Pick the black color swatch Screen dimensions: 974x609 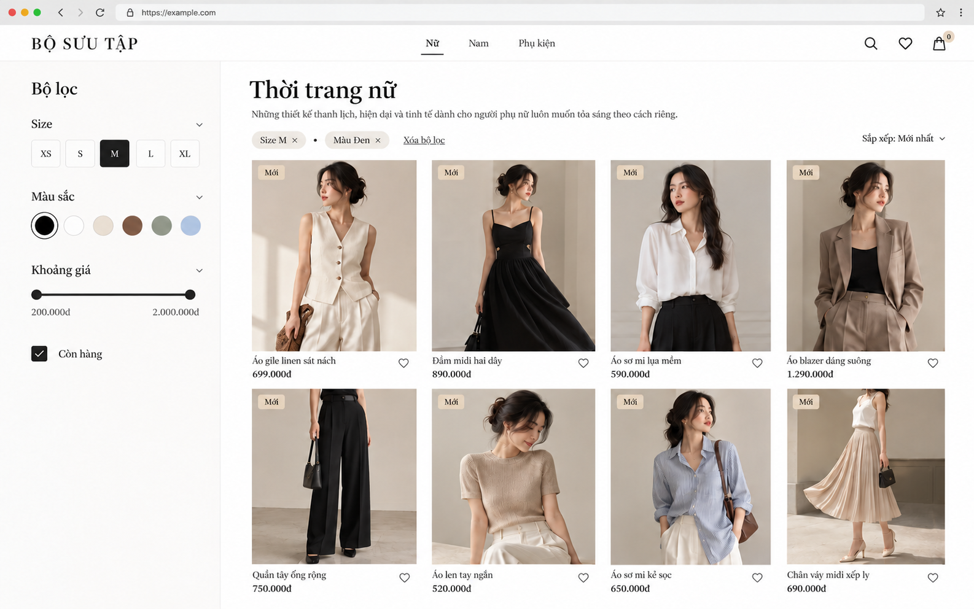pyautogui.click(x=44, y=225)
